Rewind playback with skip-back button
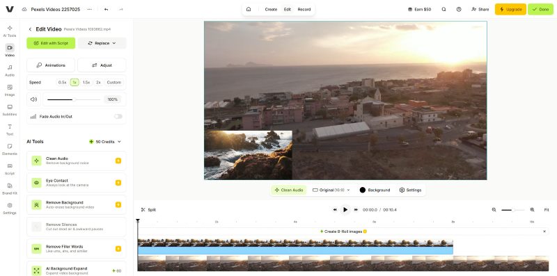557x276 pixels. point(335,210)
